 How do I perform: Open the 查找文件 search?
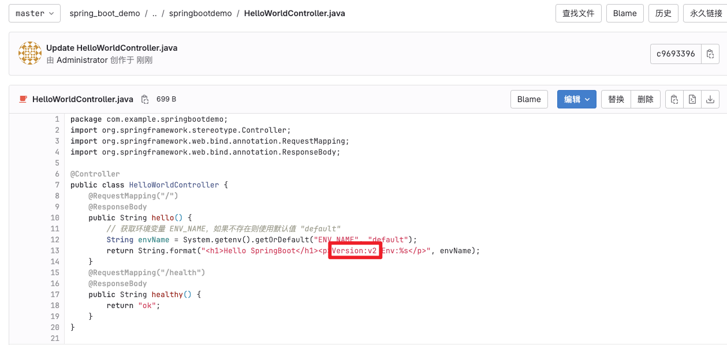coord(578,13)
